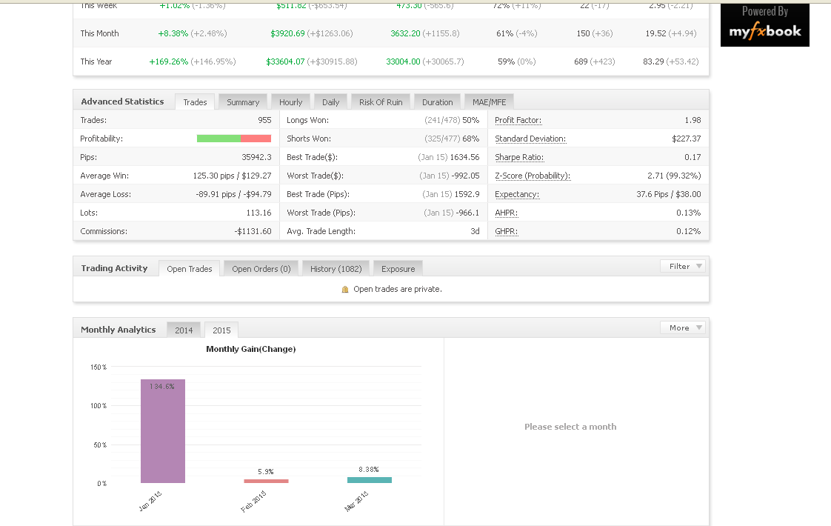This screenshot has width=831, height=526.
Task: Click the 5.9% label above February bar
Action: point(266,472)
